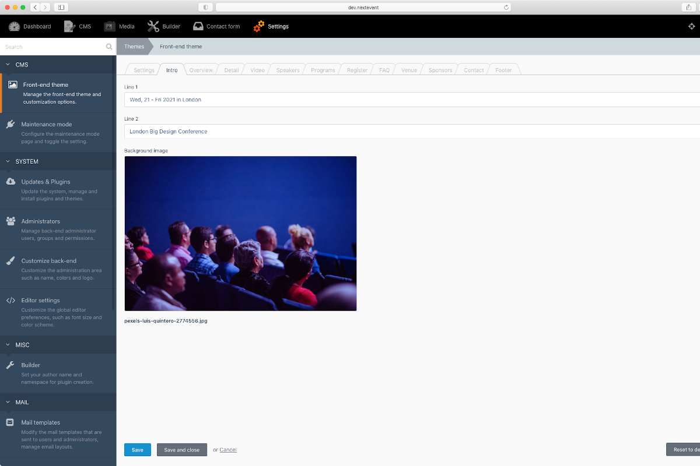The image size is (700, 466).
Task: Click the Mail templates envelope icon
Action: coord(10,422)
